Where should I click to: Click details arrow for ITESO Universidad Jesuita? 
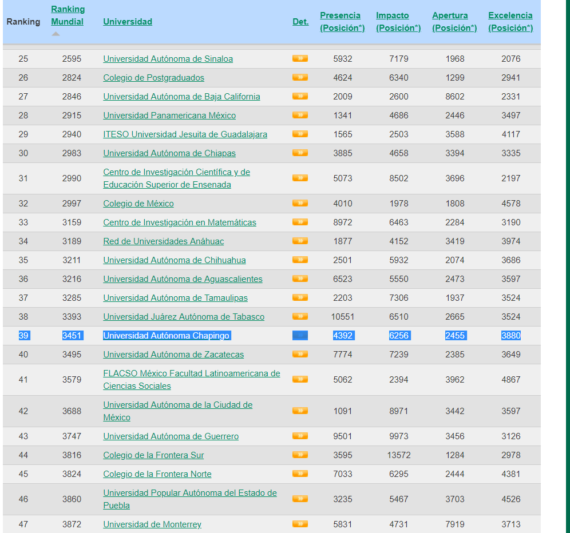coord(300,134)
